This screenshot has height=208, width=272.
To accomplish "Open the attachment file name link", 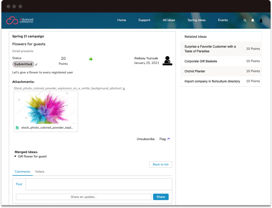I will coord(68,88).
